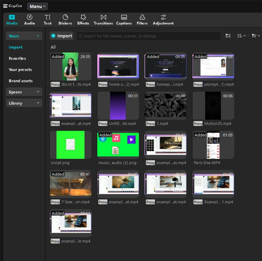Select the 1.mp4 pattern thumbnail
Viewport: 262px width, 261px height.
165,106
